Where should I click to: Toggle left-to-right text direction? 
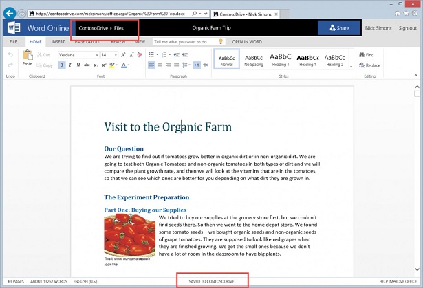[x=197, y=65]
